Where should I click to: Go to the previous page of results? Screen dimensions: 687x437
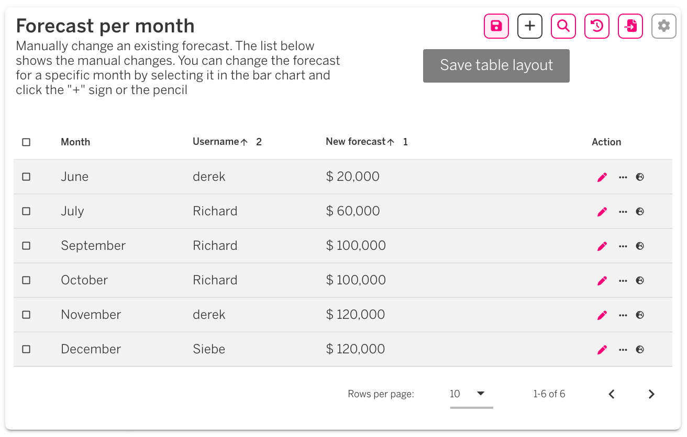(x=612, y=394)
